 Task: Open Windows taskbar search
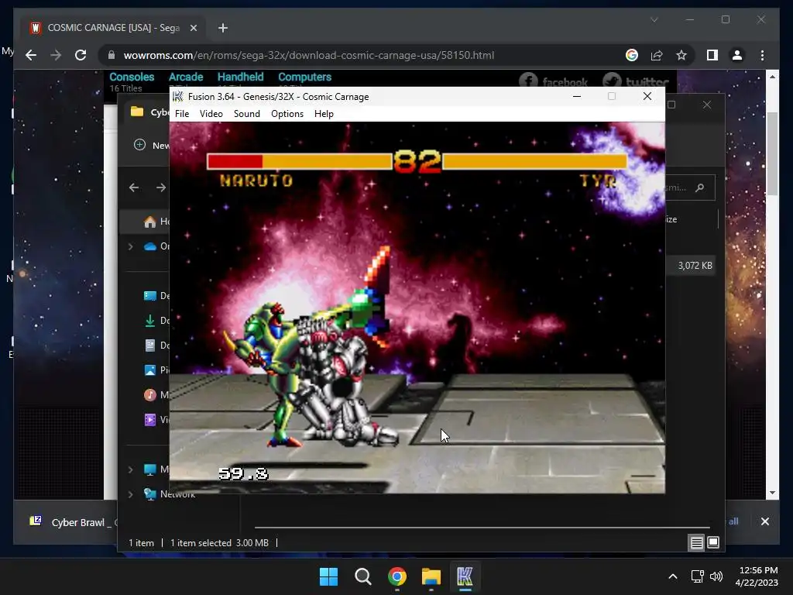point(362,576)
